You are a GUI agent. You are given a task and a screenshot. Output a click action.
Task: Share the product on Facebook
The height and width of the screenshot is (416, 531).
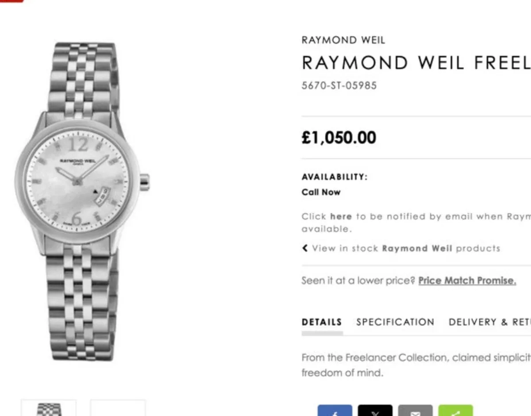coord(335,411)
